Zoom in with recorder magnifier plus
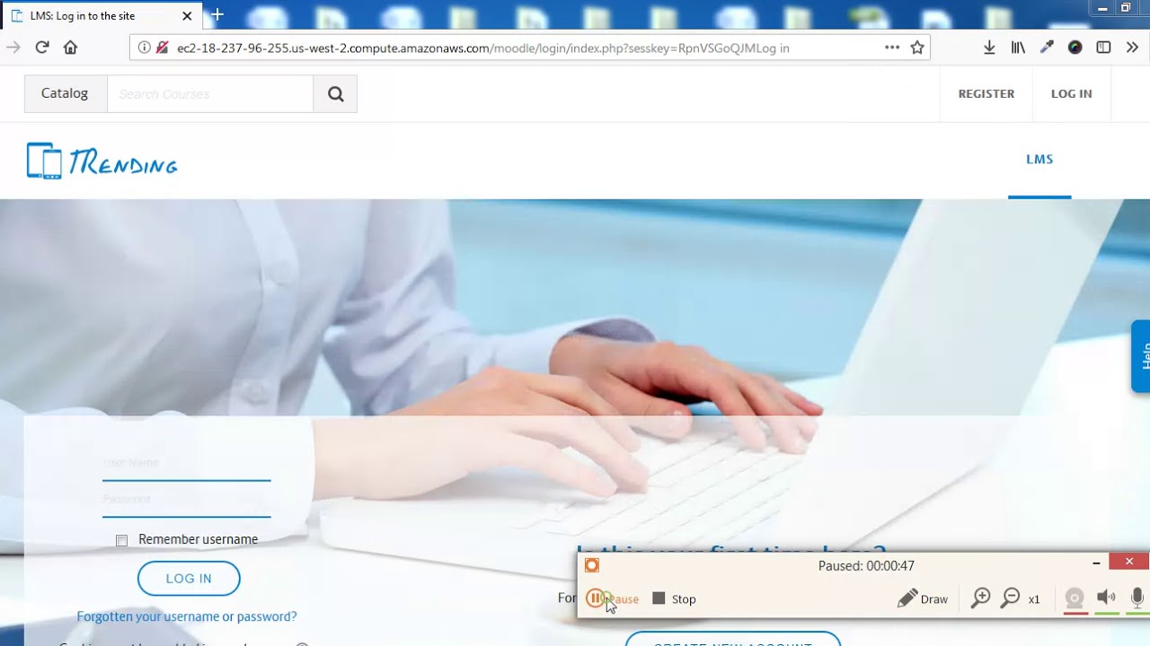The image size is (1150, 646). point(981,598)
